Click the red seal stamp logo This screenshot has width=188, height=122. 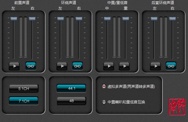pos(177,107)
